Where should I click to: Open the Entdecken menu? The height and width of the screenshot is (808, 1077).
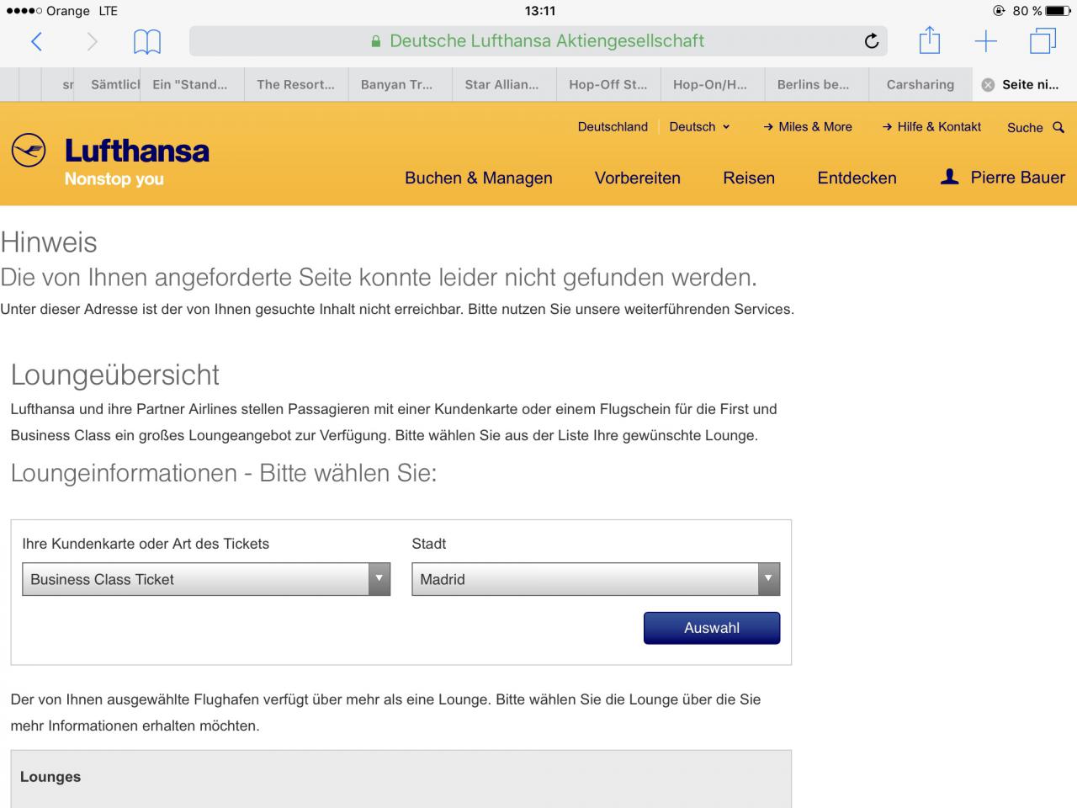pos(857,178)
